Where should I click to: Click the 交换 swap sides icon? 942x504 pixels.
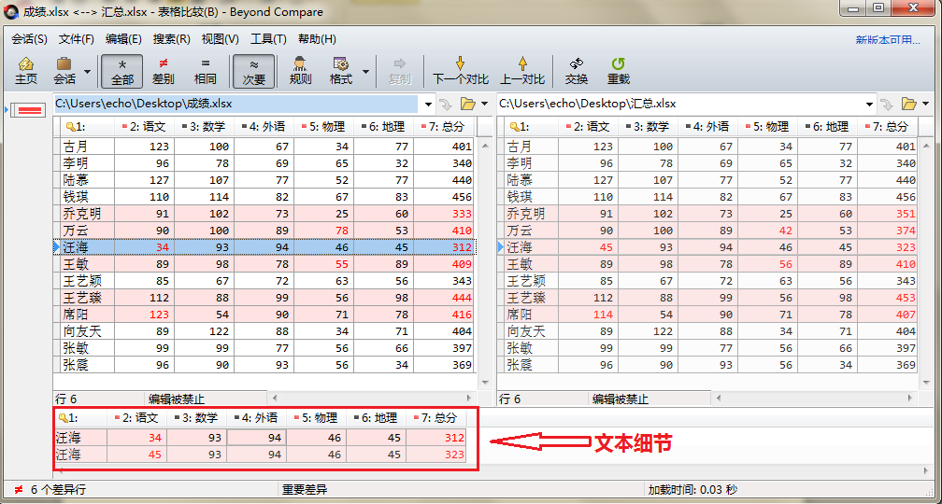click(x=577, y=71)
